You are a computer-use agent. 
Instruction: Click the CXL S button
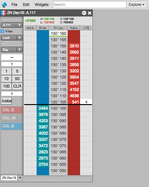12,110
